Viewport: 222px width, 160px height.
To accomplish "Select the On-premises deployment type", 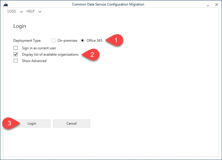I will 53,41.
